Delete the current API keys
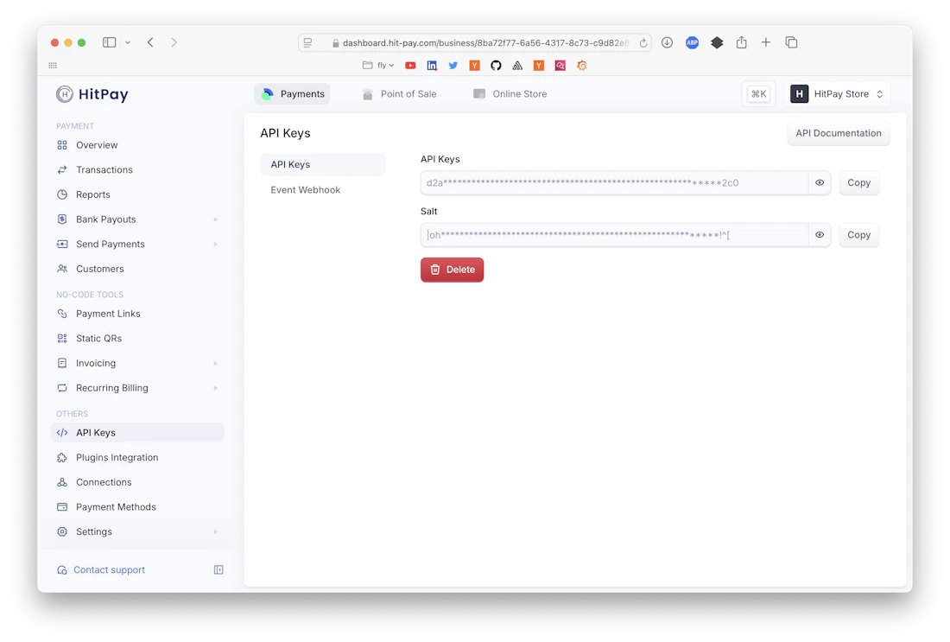The image size is (950, 642). 452,269
